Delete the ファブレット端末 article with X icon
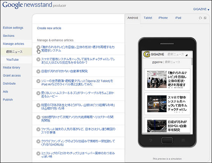Screen dimensions: 212x163 (x=38, y=129)
